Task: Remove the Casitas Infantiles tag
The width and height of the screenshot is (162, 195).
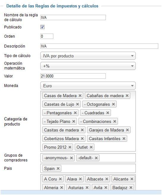Action: (x=124, y=139)
